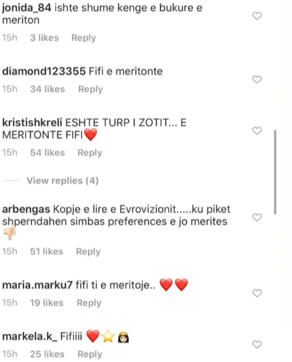Like kristishkreli's comment via heart icon
This screenshot has width=292, height=362.
click(257, 131)
